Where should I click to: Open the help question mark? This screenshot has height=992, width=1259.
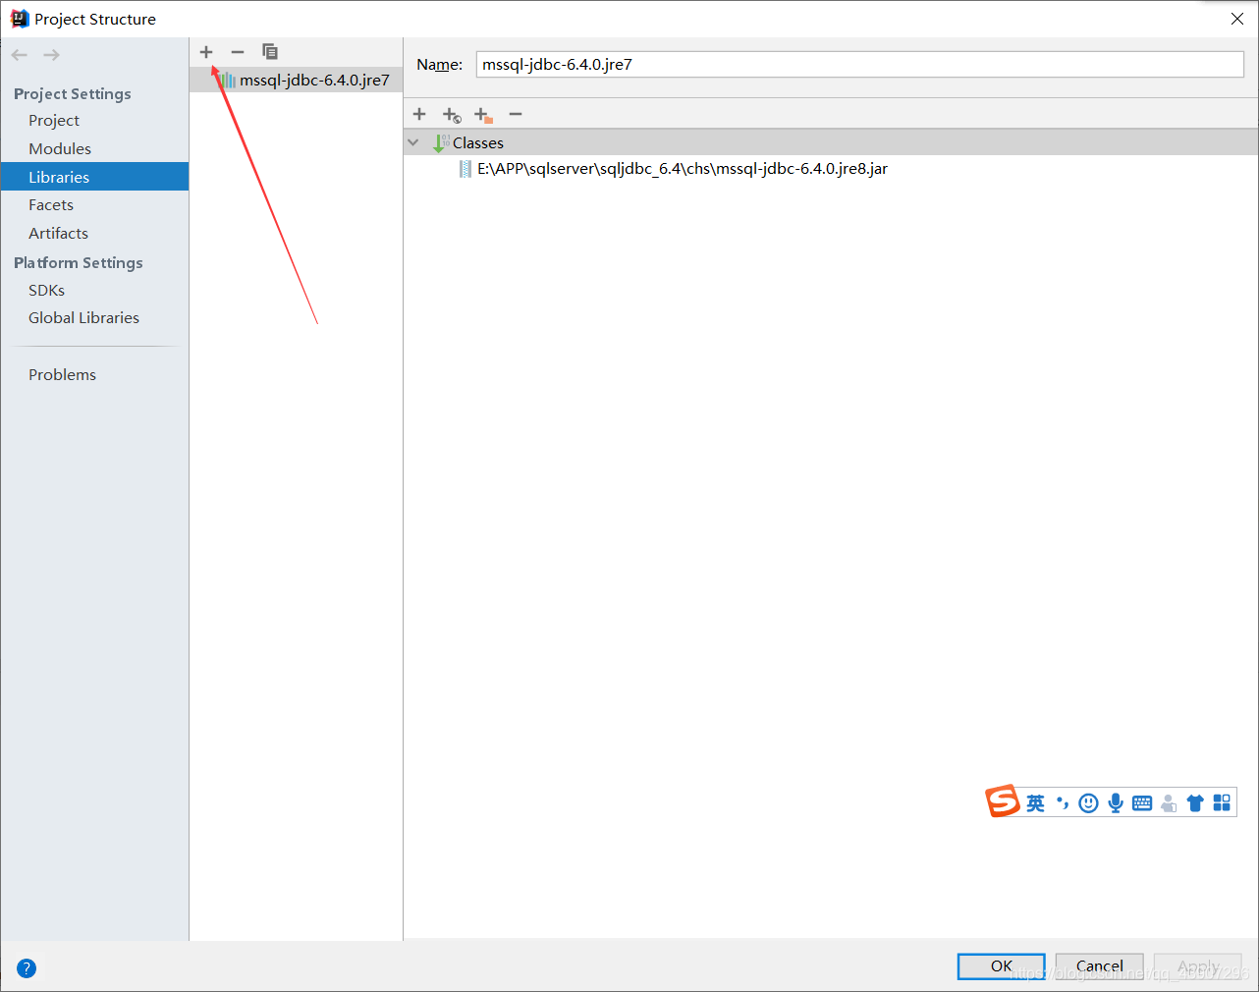coord(27,968)
